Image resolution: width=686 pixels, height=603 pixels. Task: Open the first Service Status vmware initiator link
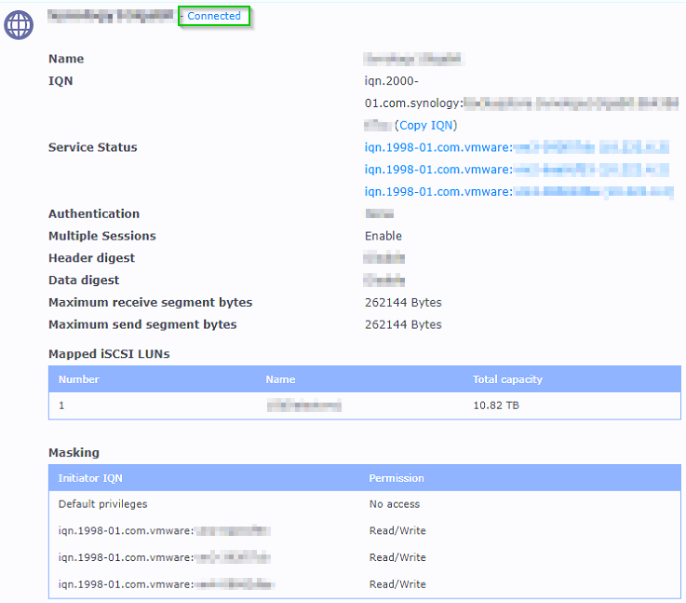pyautogui.click(x=517, y=147)
